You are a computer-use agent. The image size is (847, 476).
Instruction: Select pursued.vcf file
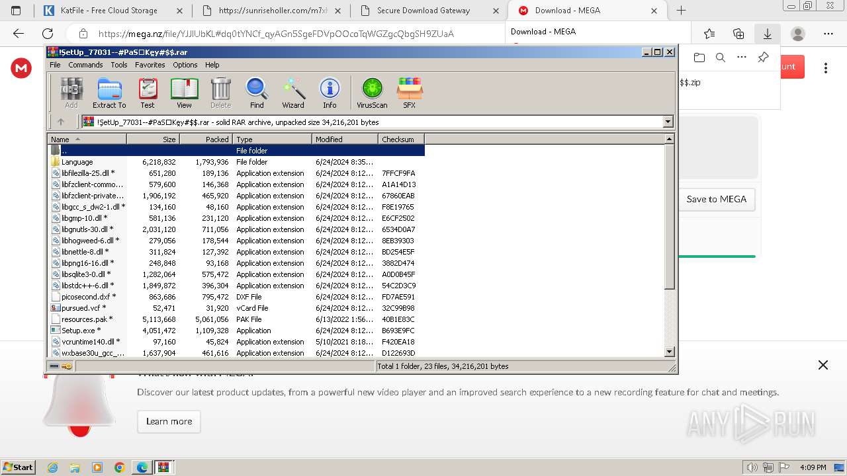tap(236, 308)
